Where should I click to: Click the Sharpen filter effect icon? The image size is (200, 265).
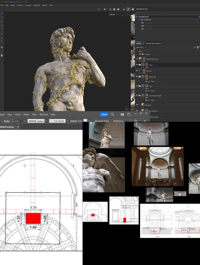(x=143, y=54)
